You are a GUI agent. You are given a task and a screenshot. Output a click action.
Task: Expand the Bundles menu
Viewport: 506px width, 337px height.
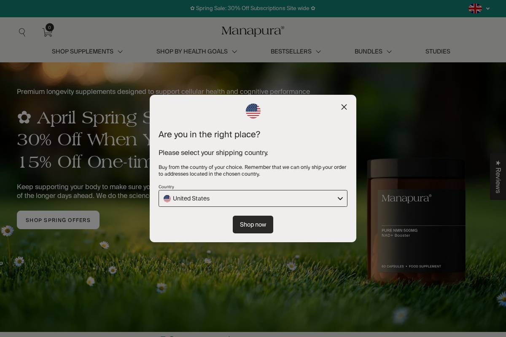coord(373,51)
